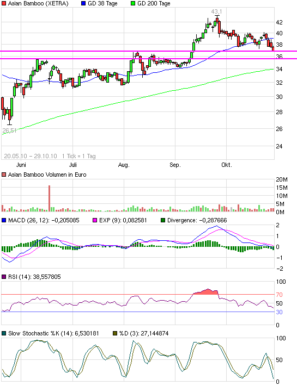
Task: Click the 'Asian Bamboo (XETRA)' legend label
Action: point(38,3)
